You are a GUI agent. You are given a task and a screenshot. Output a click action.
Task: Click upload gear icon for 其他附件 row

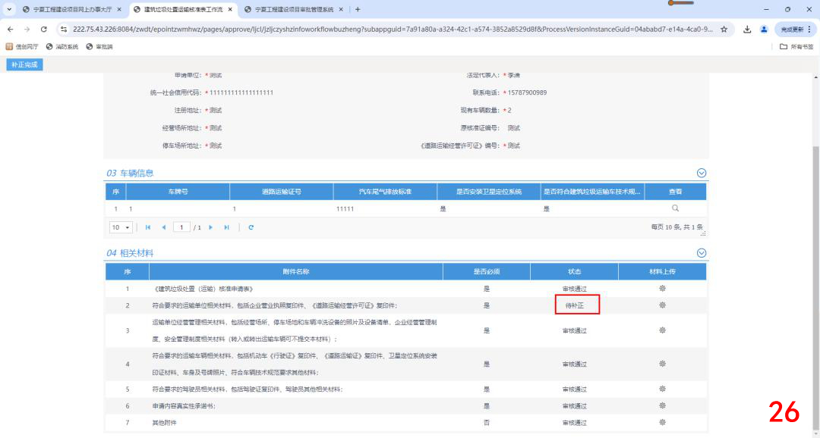[662, 422]
